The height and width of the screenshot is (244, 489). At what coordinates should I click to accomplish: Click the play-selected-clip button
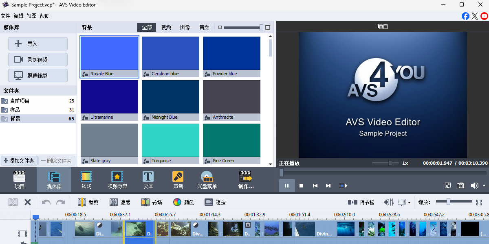(343, 185)
